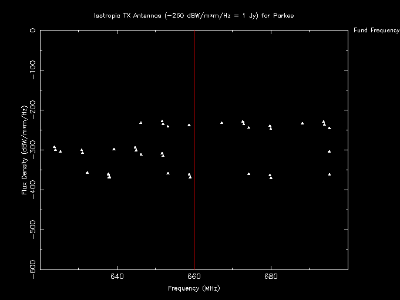Click the −500 tick label on y-axis
This screenshot has width=400, height=300.
tap(33, 229)
